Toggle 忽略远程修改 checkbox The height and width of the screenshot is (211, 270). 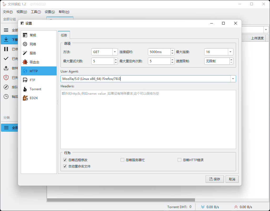click(65, 160)
